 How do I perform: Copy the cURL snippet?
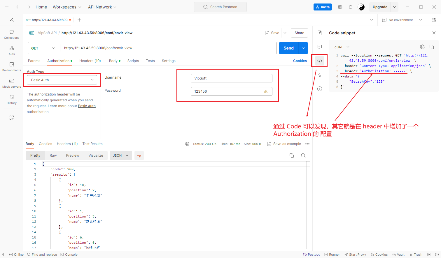click(x=432, y=47)
